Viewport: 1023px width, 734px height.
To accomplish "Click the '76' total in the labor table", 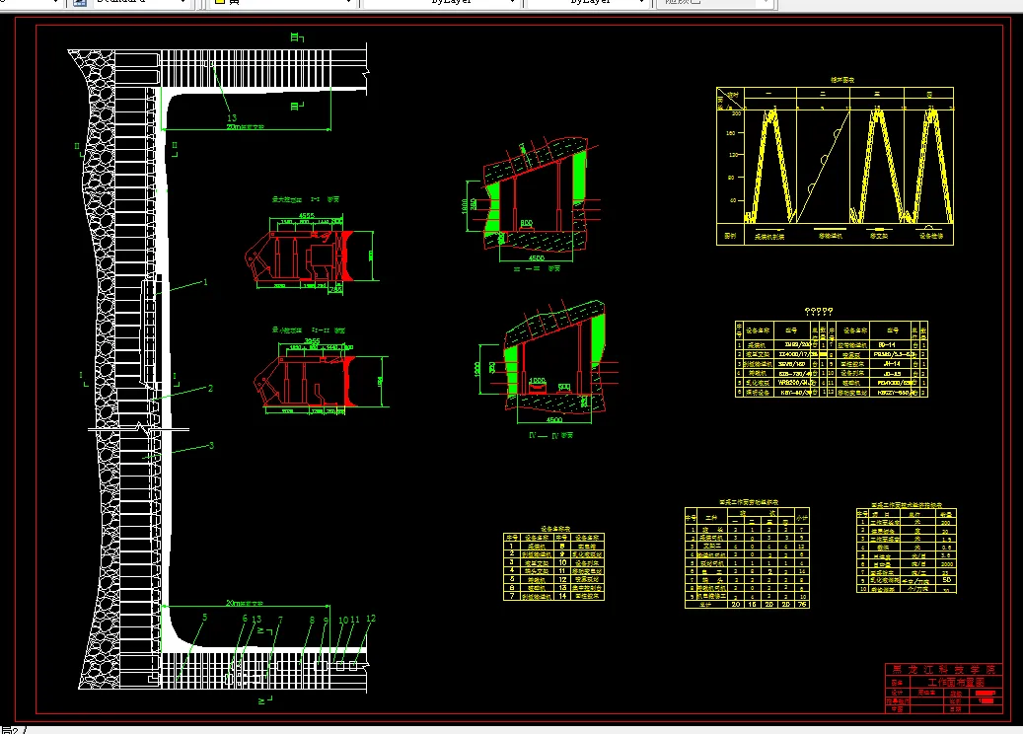I will coord(802,604).
